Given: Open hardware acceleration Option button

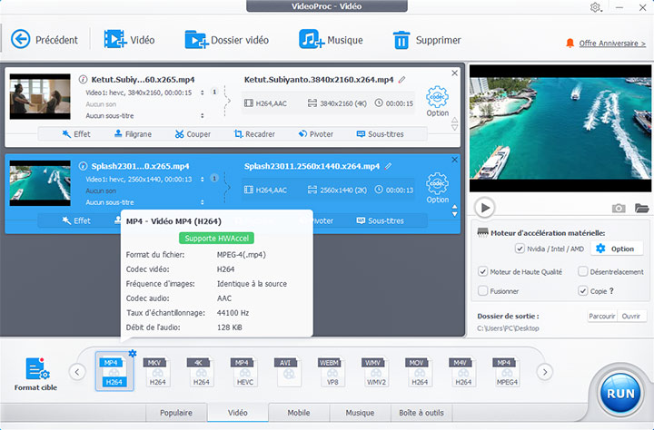Looking at the screenshot, I should [x=619, y=249].
